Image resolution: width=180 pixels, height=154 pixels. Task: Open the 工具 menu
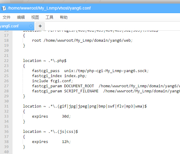click(x=49, y=17)
